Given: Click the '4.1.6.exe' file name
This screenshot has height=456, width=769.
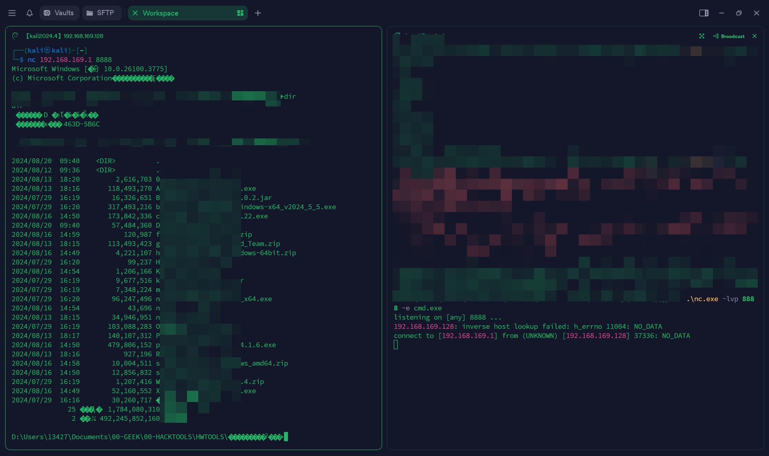Looking at the screenshot, I should point(258,345).
